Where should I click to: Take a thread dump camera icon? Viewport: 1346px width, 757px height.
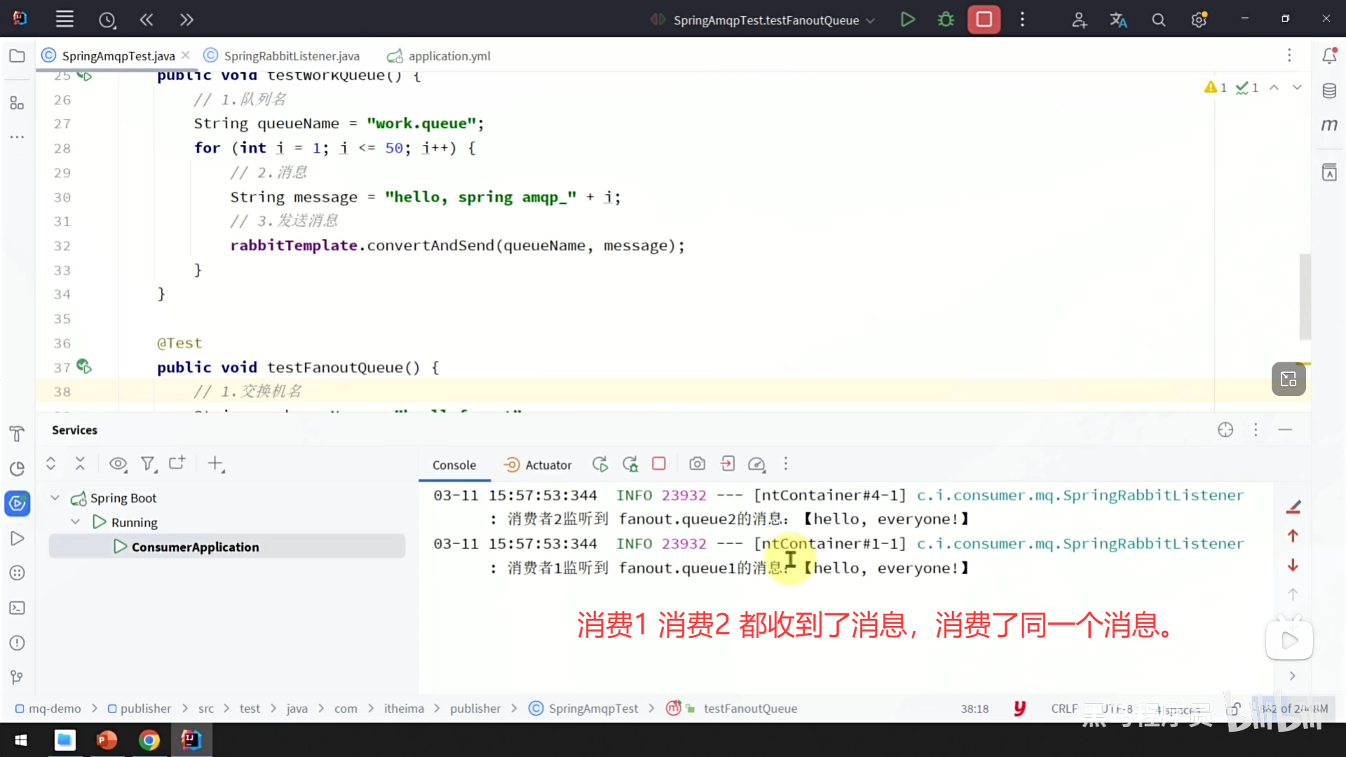click(x=697, y=464)
